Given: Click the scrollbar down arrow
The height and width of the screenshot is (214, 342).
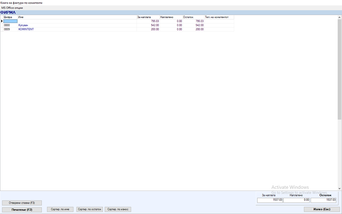Looking at the screenshot, I should [x=340, y=189].
